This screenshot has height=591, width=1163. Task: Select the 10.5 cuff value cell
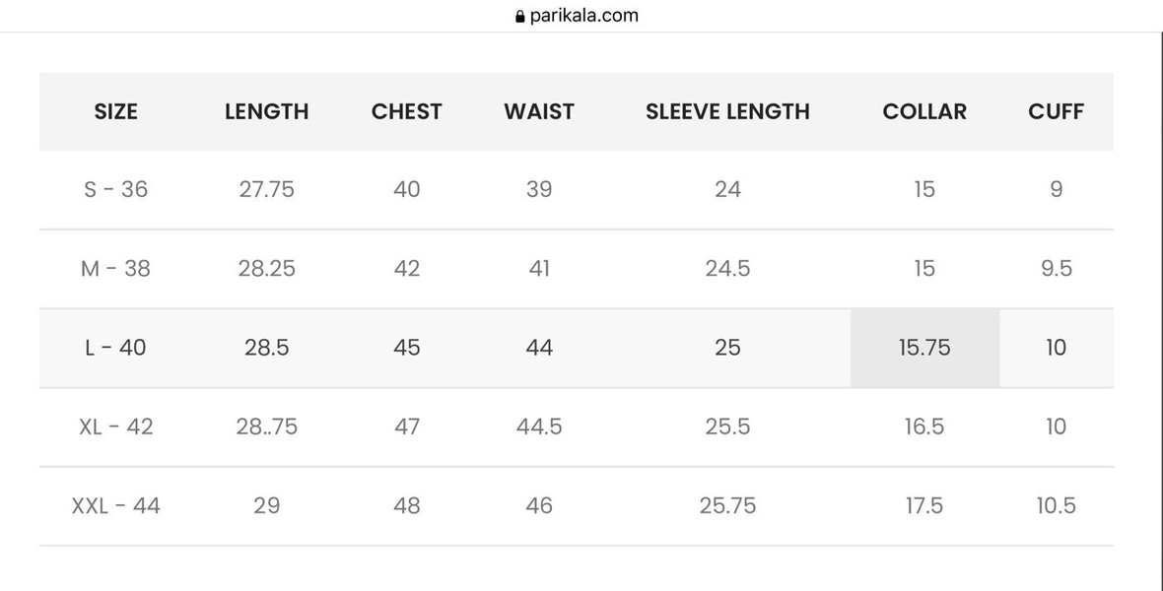click(1057, 505)
